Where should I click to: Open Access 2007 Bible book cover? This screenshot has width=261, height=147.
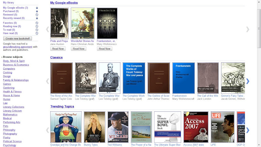(x=196, y=127)
